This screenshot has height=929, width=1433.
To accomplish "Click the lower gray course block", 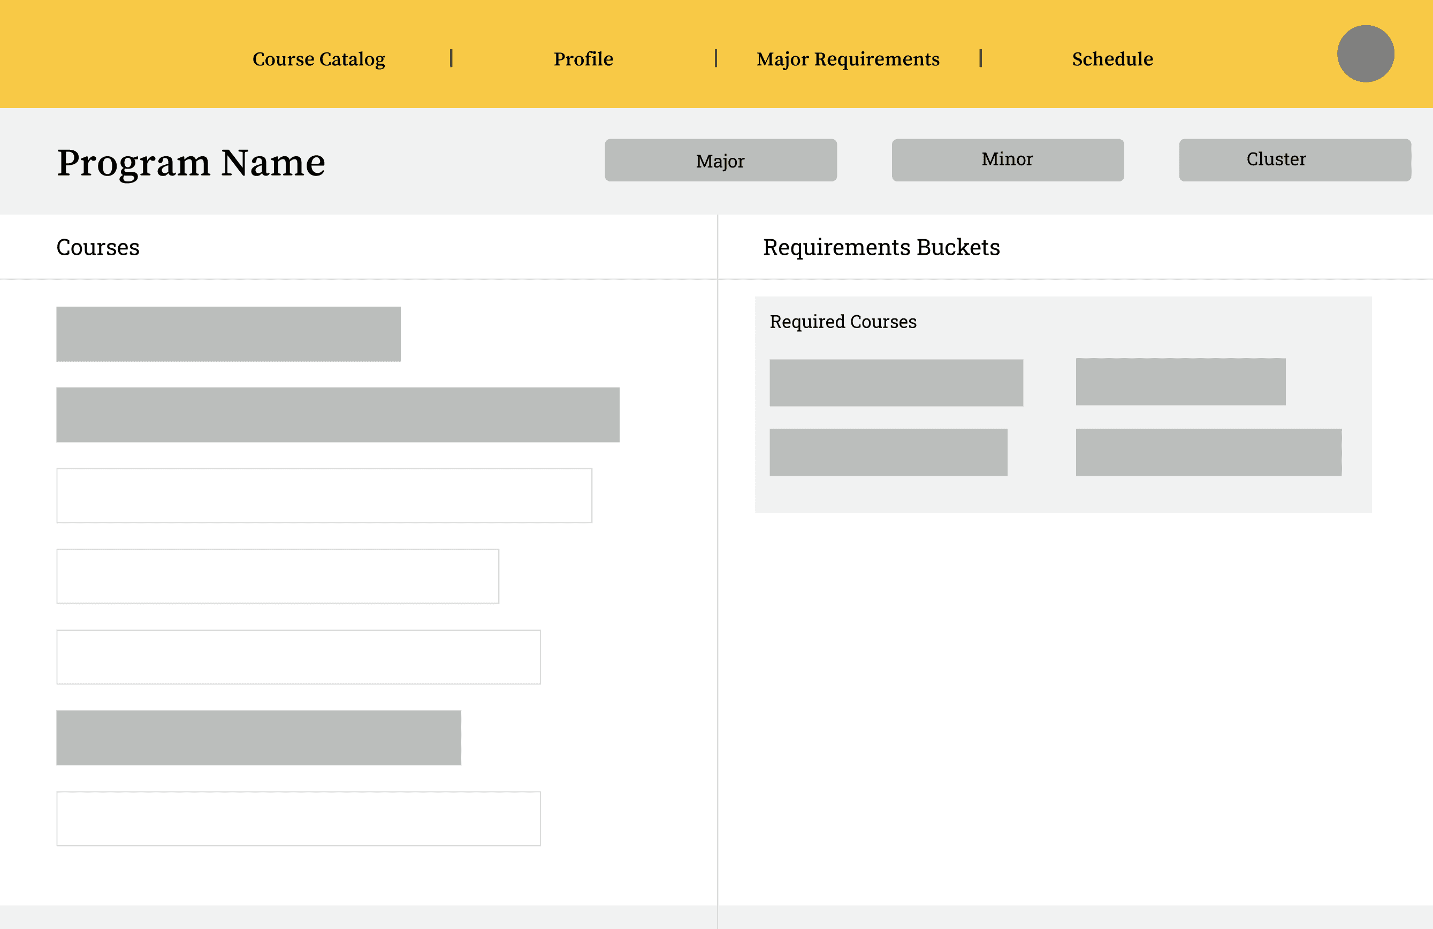I will pos(258,737).
